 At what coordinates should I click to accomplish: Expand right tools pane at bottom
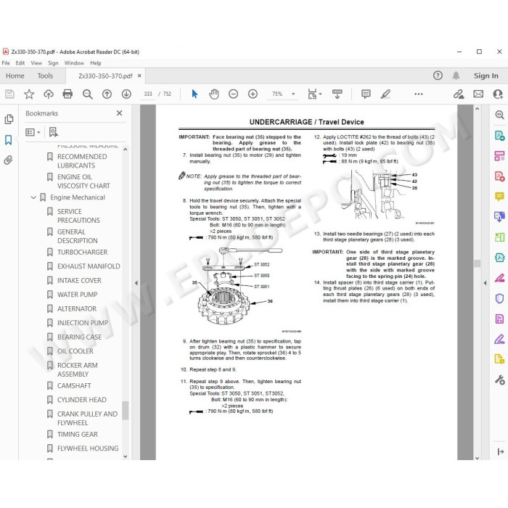(500, 451)
